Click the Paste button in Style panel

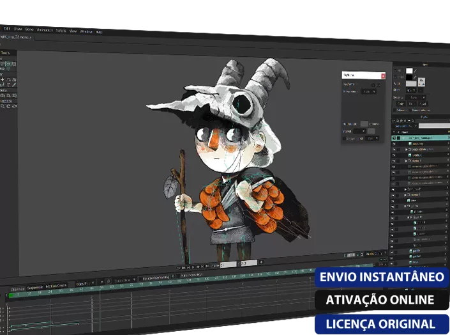tap(412, 104)
